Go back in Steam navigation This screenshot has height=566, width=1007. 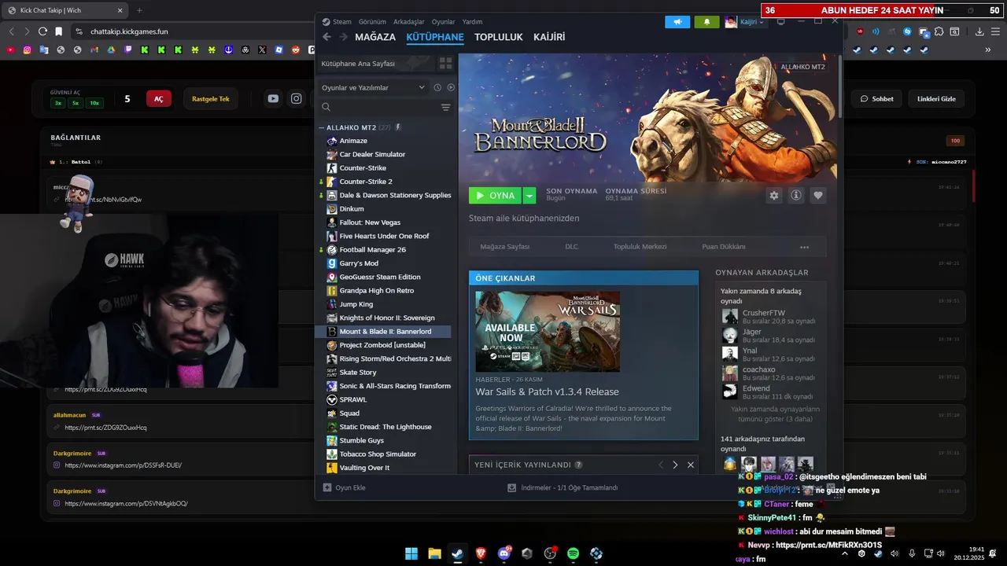point(327,37)
